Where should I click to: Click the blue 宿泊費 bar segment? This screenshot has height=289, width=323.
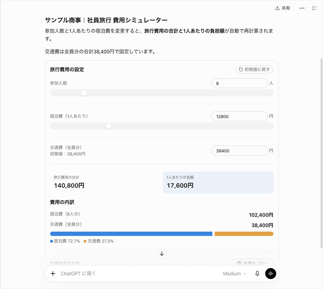click(131, 234)
